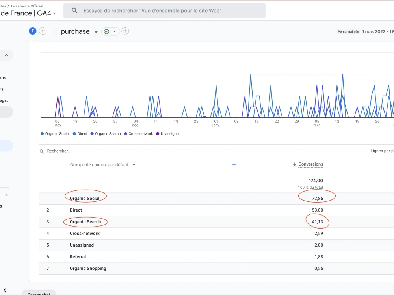This screenshot has width=394, height=295.
Task: Select the Organic Social row label
Action: click(x=85, y=198)
